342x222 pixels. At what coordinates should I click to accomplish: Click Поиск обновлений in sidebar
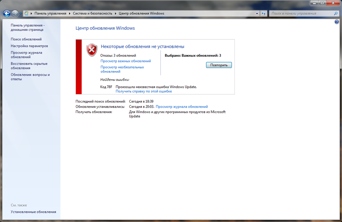[x=26, y=39]
